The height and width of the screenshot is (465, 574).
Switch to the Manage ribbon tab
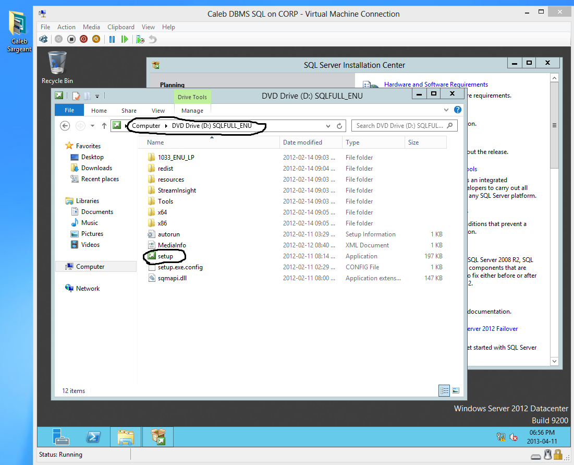coord(192,111)
